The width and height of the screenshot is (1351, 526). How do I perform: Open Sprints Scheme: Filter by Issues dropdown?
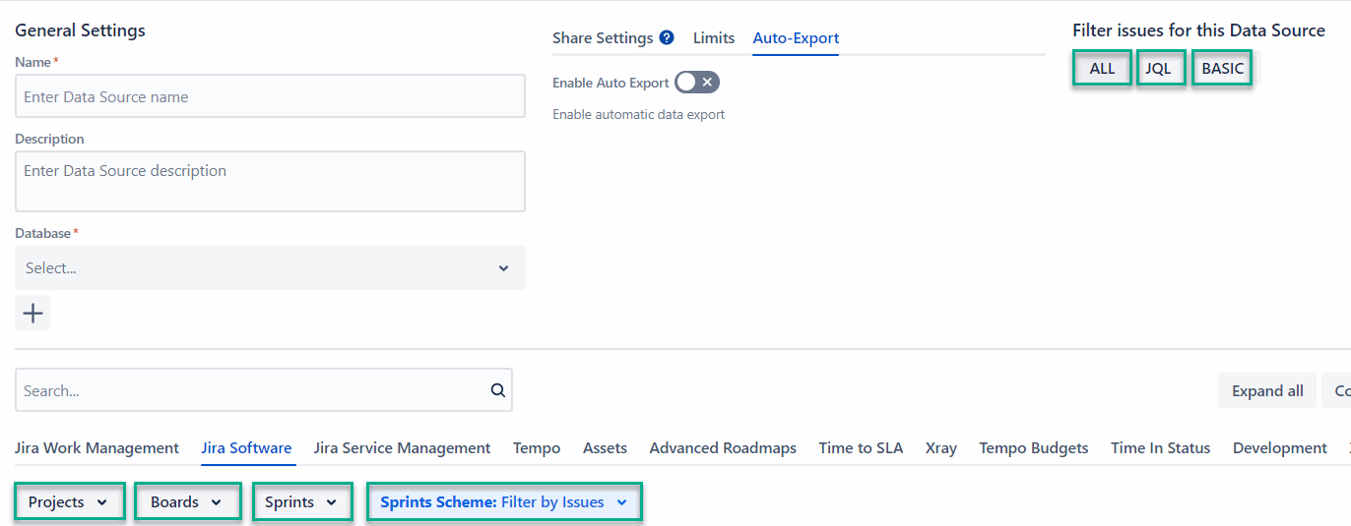[x=504, y=502]
